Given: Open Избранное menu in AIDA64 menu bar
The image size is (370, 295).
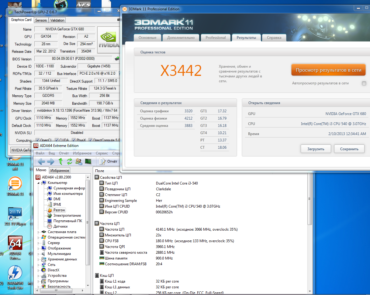Looking at the screenshot, I should 82,153.
